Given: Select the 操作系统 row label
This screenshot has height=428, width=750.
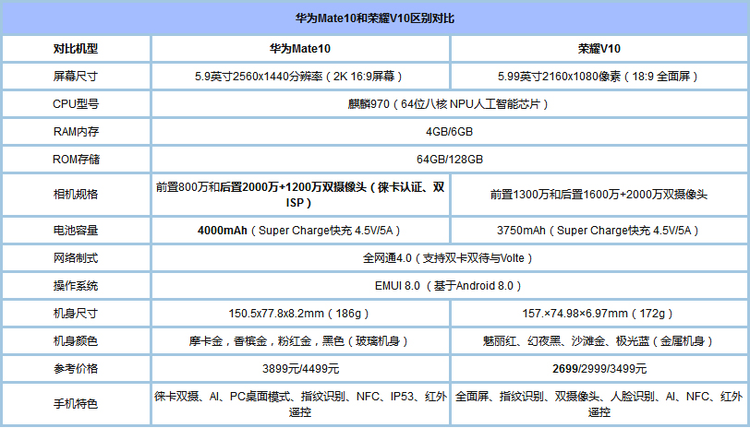Looking at the screenshot, I should pos(76,286).
